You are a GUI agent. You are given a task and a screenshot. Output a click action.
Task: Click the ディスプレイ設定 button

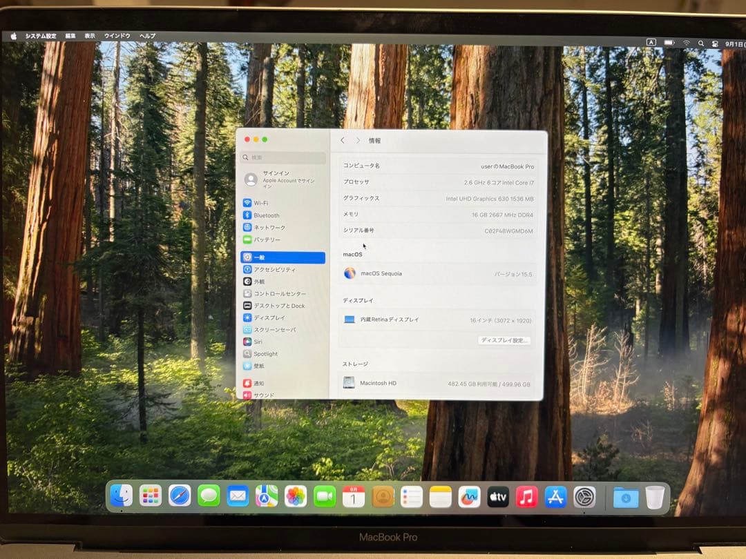tap(504, 340)
